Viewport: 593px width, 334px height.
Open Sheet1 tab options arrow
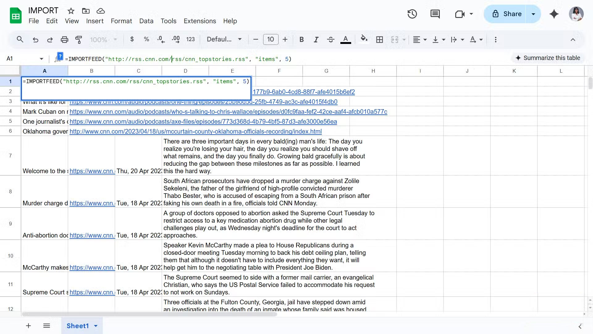tap(96, 326)
